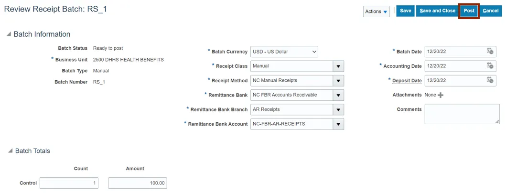The width and height of the screenshot is (506, 194).
Task: Expand the Remittance Bank Account dropdown arrow
Action: [338, 124]
